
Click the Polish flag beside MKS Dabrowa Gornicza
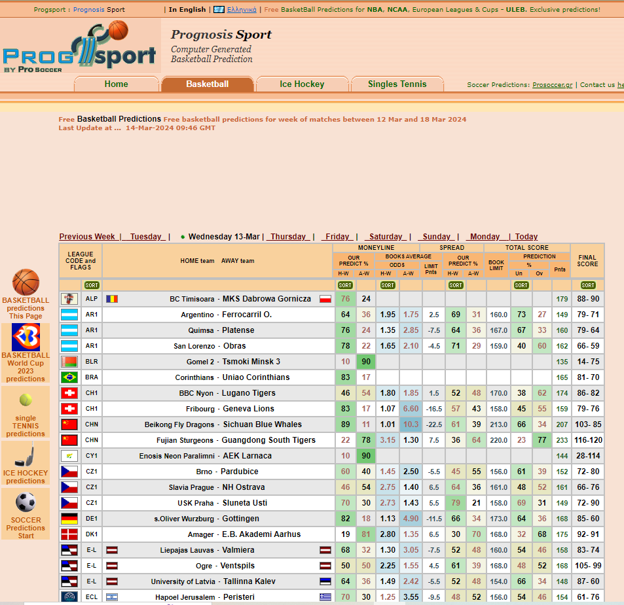click(325, 299)
